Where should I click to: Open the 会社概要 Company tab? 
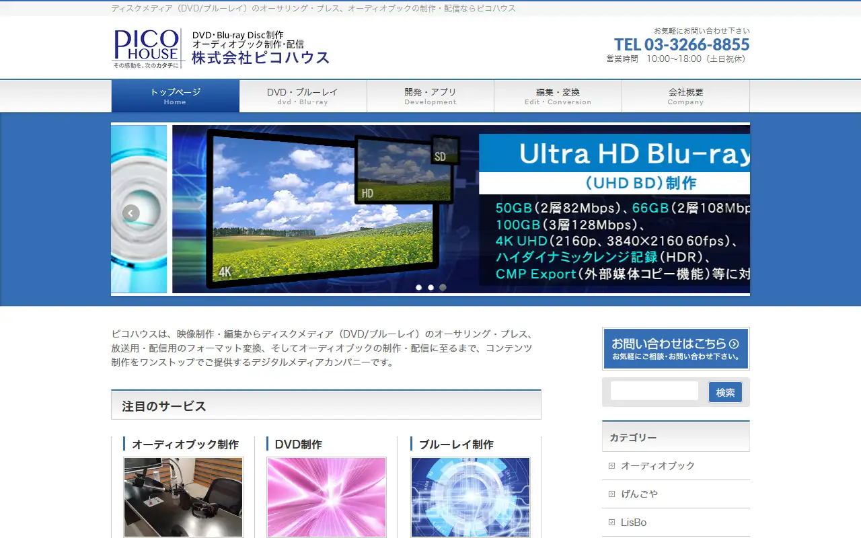pos(685,96)
